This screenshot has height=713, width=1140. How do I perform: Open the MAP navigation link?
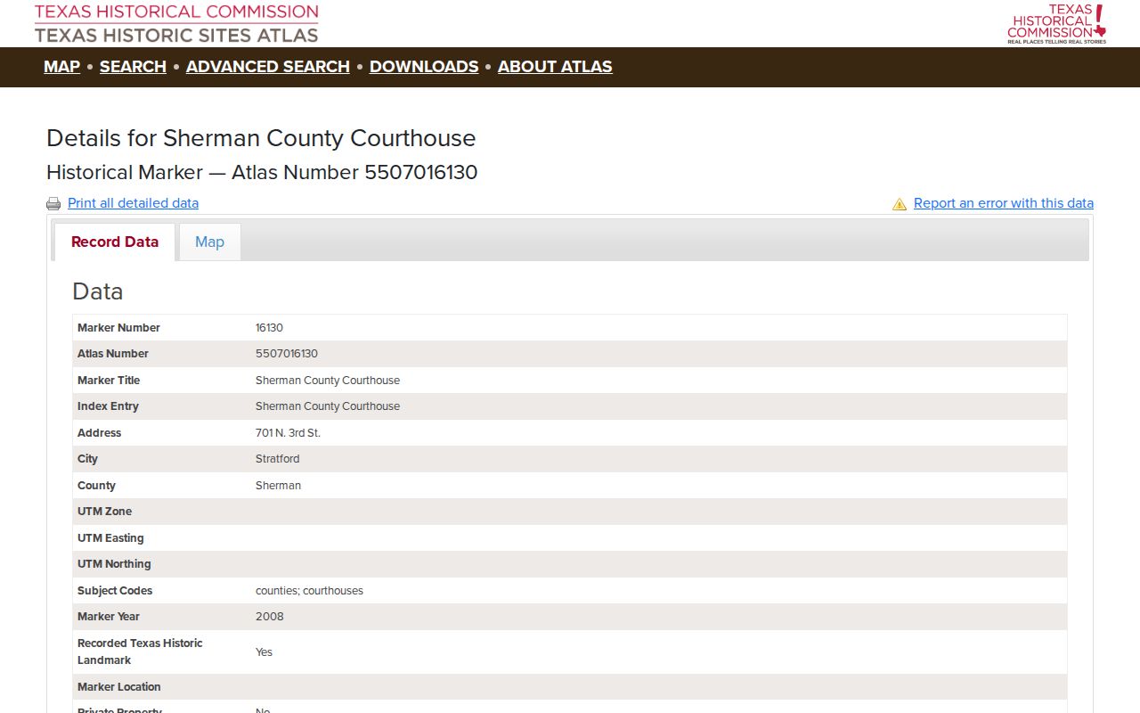pyautogui.click(x=61, y=67)
